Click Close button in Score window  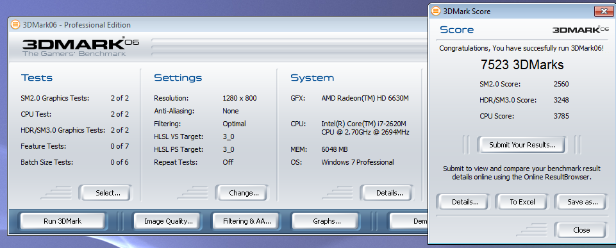point(581,230)
